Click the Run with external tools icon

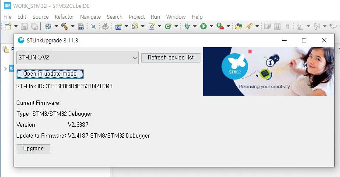[x=220, y=26]
